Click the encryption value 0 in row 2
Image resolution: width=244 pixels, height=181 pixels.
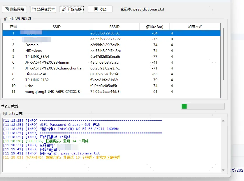pos(172,39)
